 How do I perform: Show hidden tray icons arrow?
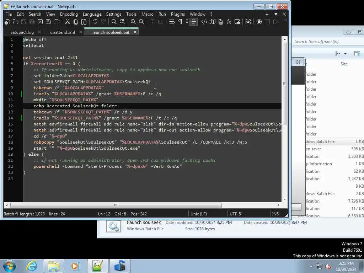(x=311, y=266)
